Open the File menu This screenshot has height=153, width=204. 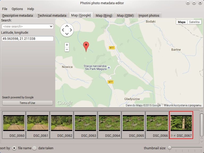5,9
